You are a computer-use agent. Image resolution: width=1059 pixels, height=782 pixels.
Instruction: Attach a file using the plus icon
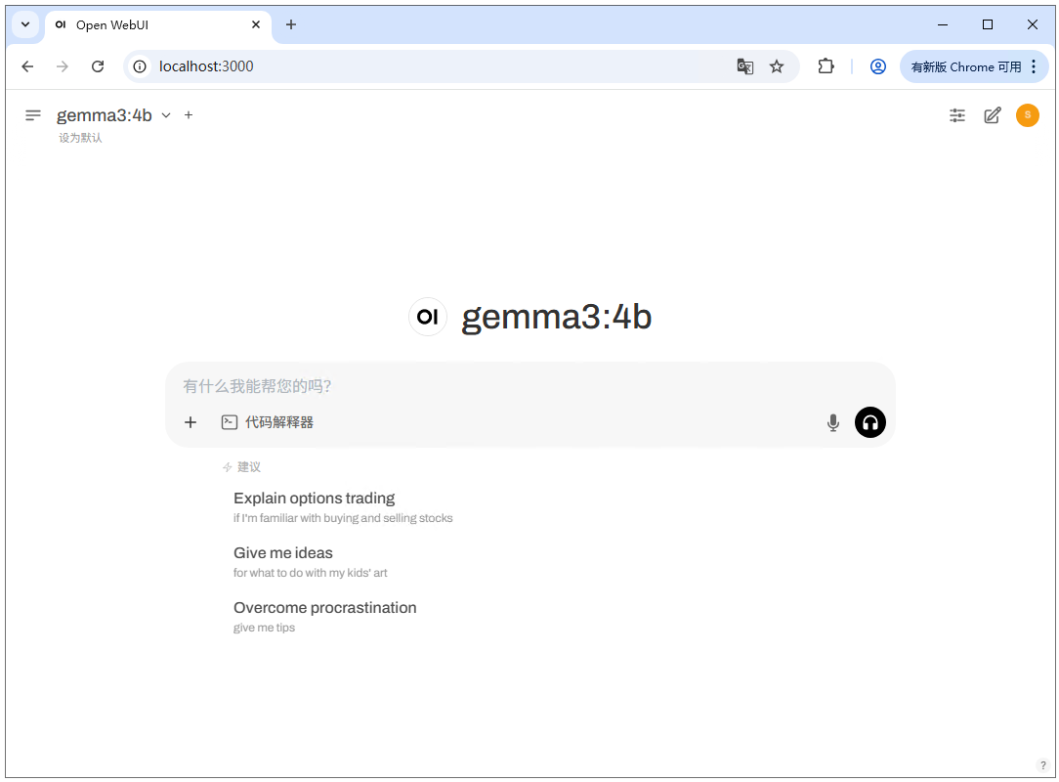click(190, 422)
